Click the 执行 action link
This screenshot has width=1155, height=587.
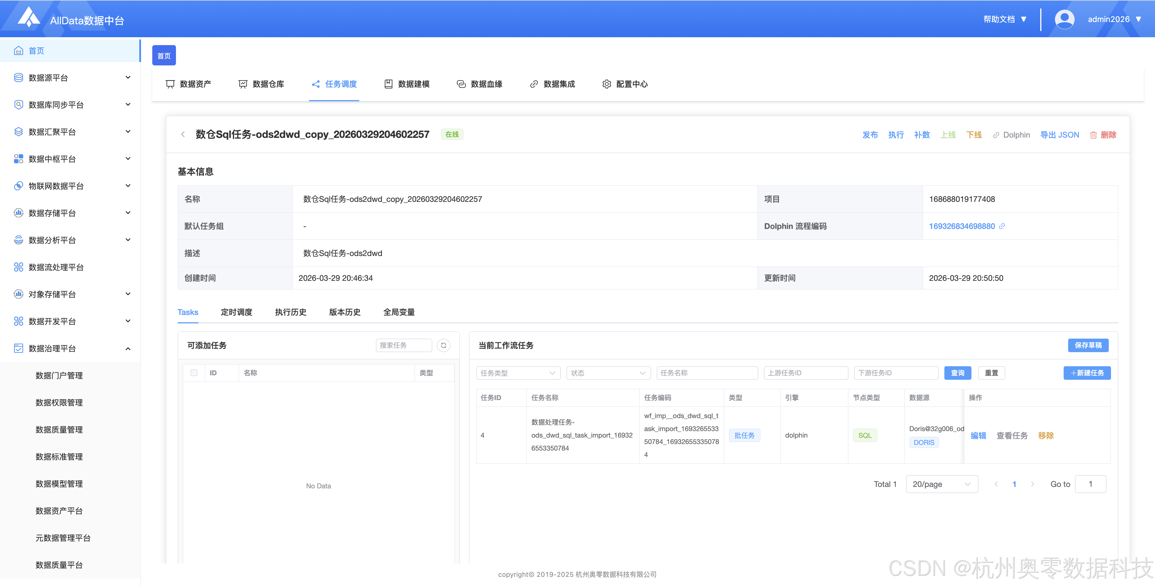[896, 135]
